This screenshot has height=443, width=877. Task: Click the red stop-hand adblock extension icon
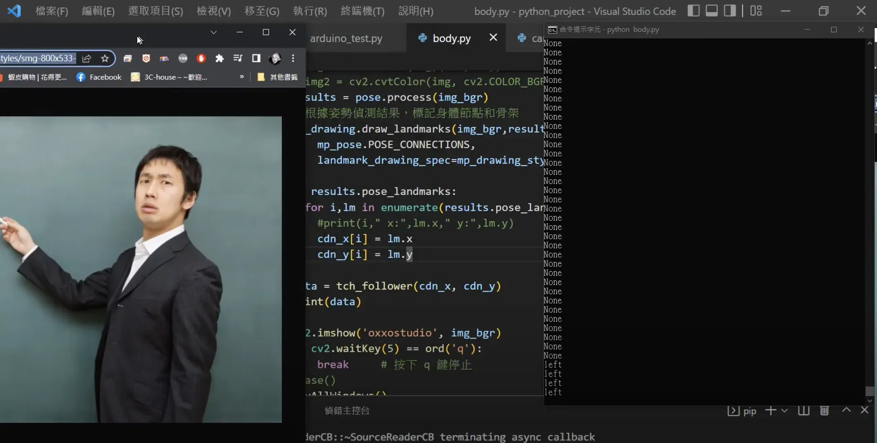(201, 58)
